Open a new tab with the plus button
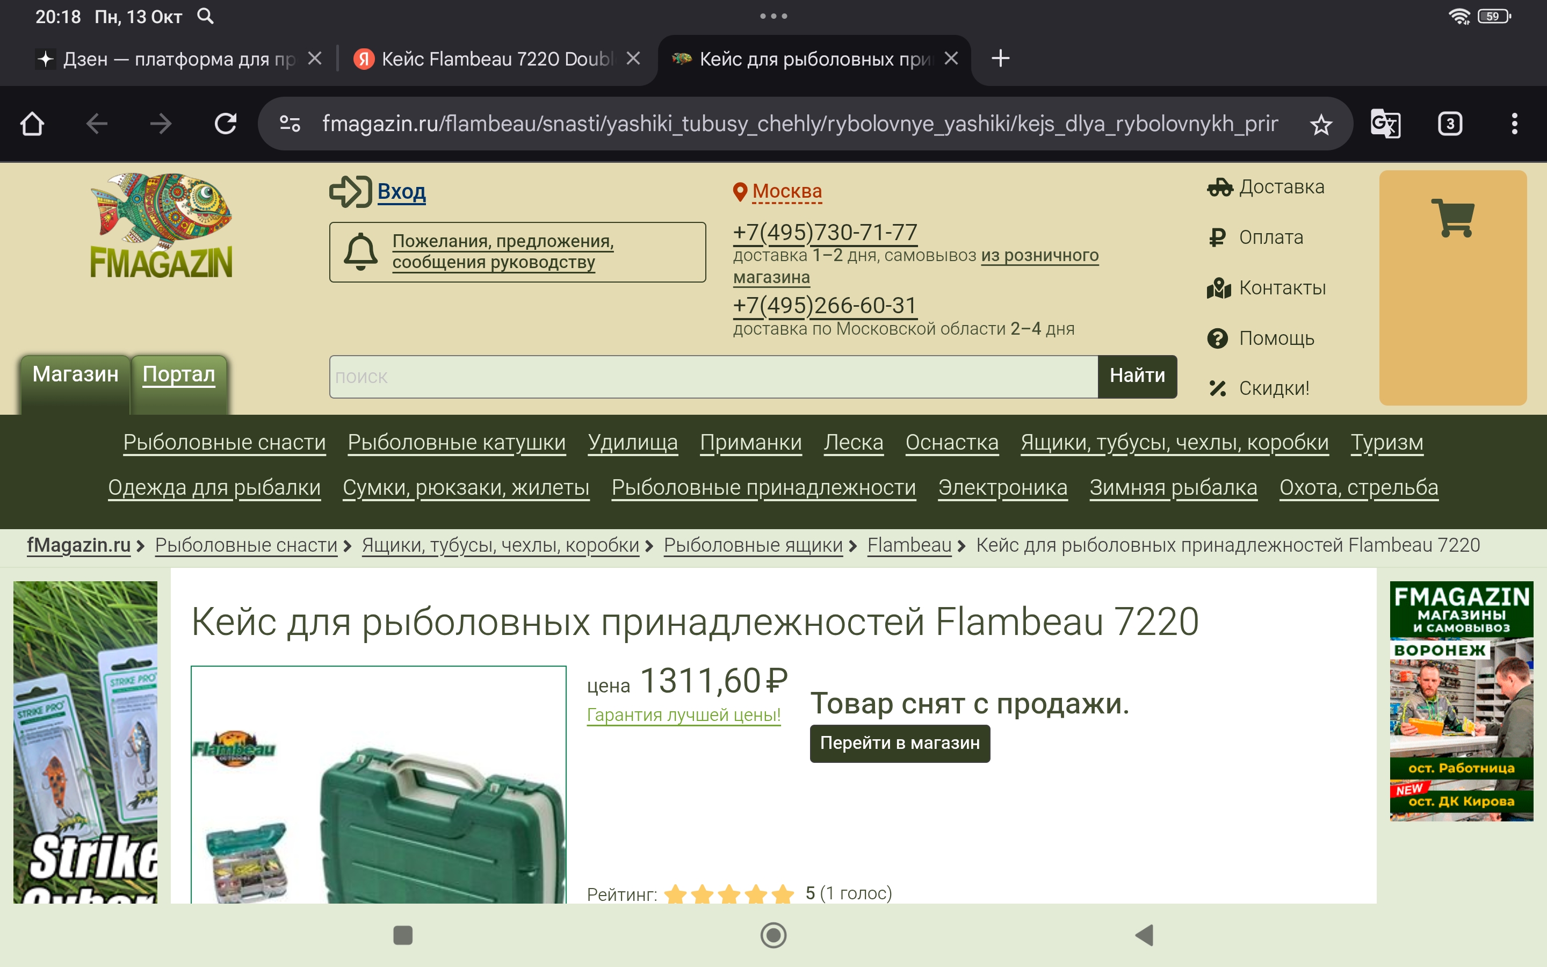The image size is (1547, 967). 1000,58
